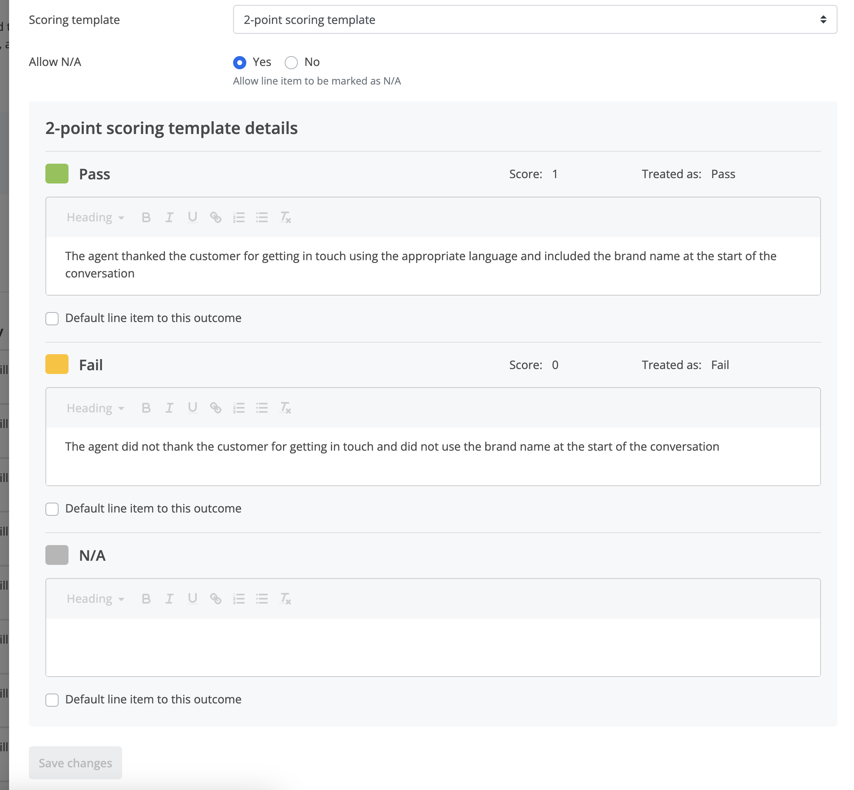Screen dimensions: 854x790
Task: Insert a link in the Pass editor
Action: click(215, 217)
